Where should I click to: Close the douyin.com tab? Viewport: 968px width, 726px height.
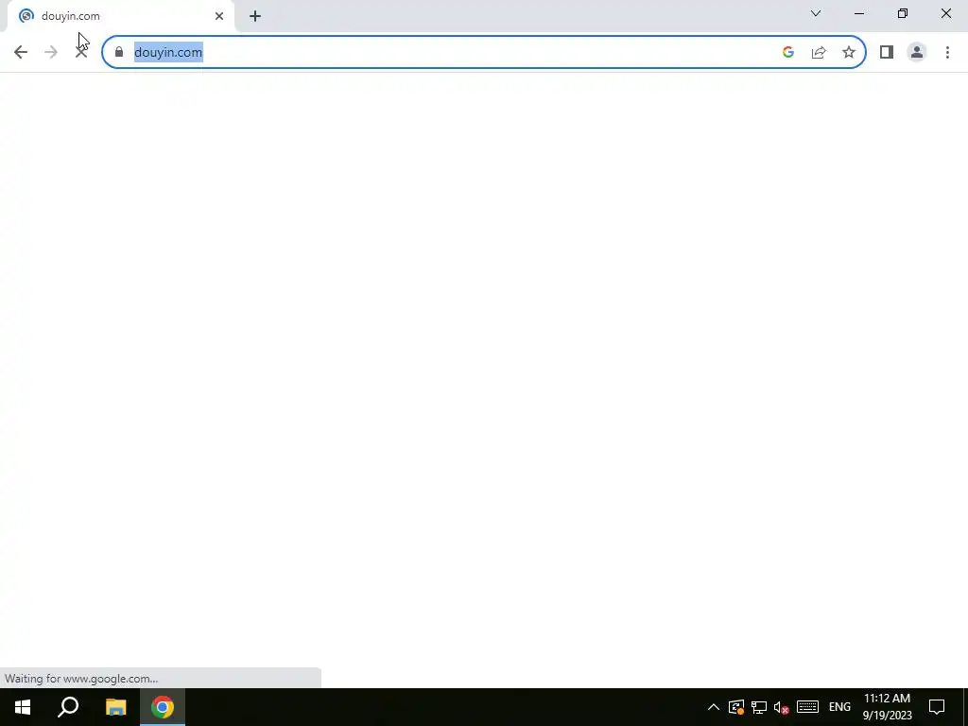[x=219, y=16]
